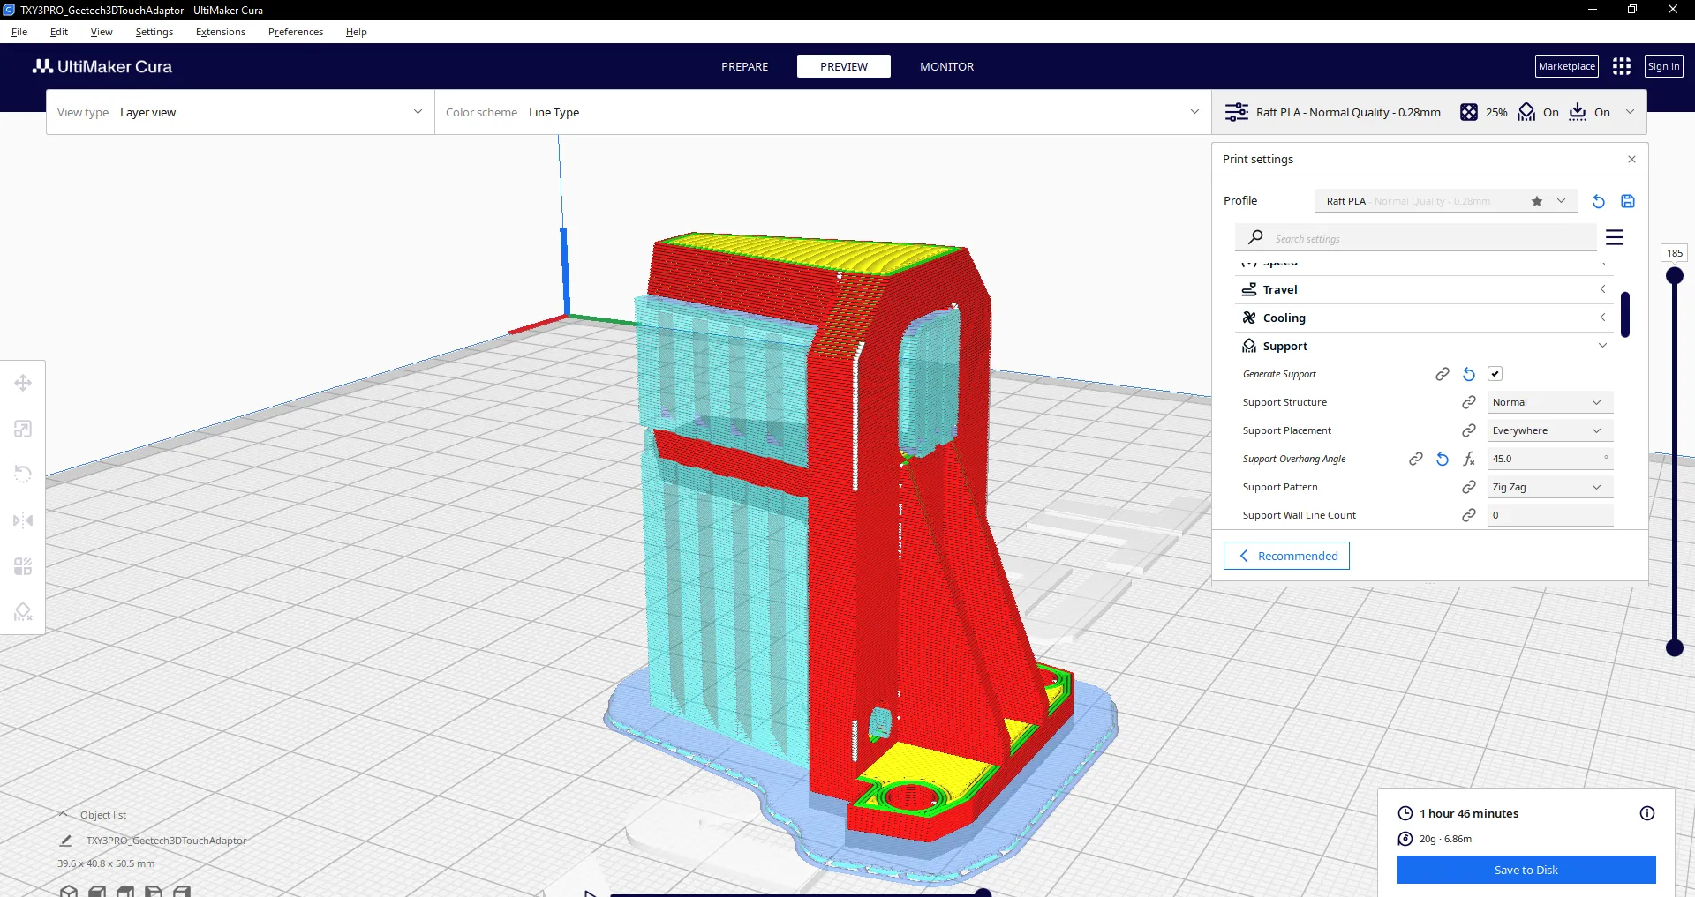This screenshot has height=897, width=1695.
Task: Click the top handle of layer slider
Action: click(1674, 275)
